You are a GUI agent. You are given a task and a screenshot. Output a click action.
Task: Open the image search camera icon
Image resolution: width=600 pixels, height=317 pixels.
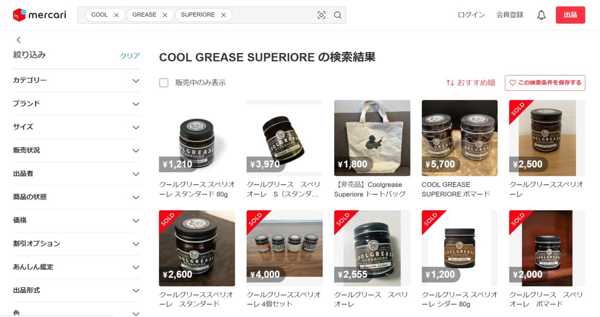321,15
